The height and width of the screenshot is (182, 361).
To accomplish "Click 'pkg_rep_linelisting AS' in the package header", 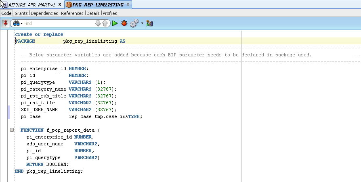I will 94,41.
